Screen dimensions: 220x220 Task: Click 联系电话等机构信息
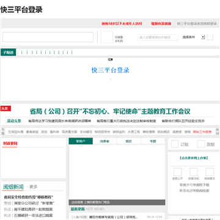(x=194, y=191)
